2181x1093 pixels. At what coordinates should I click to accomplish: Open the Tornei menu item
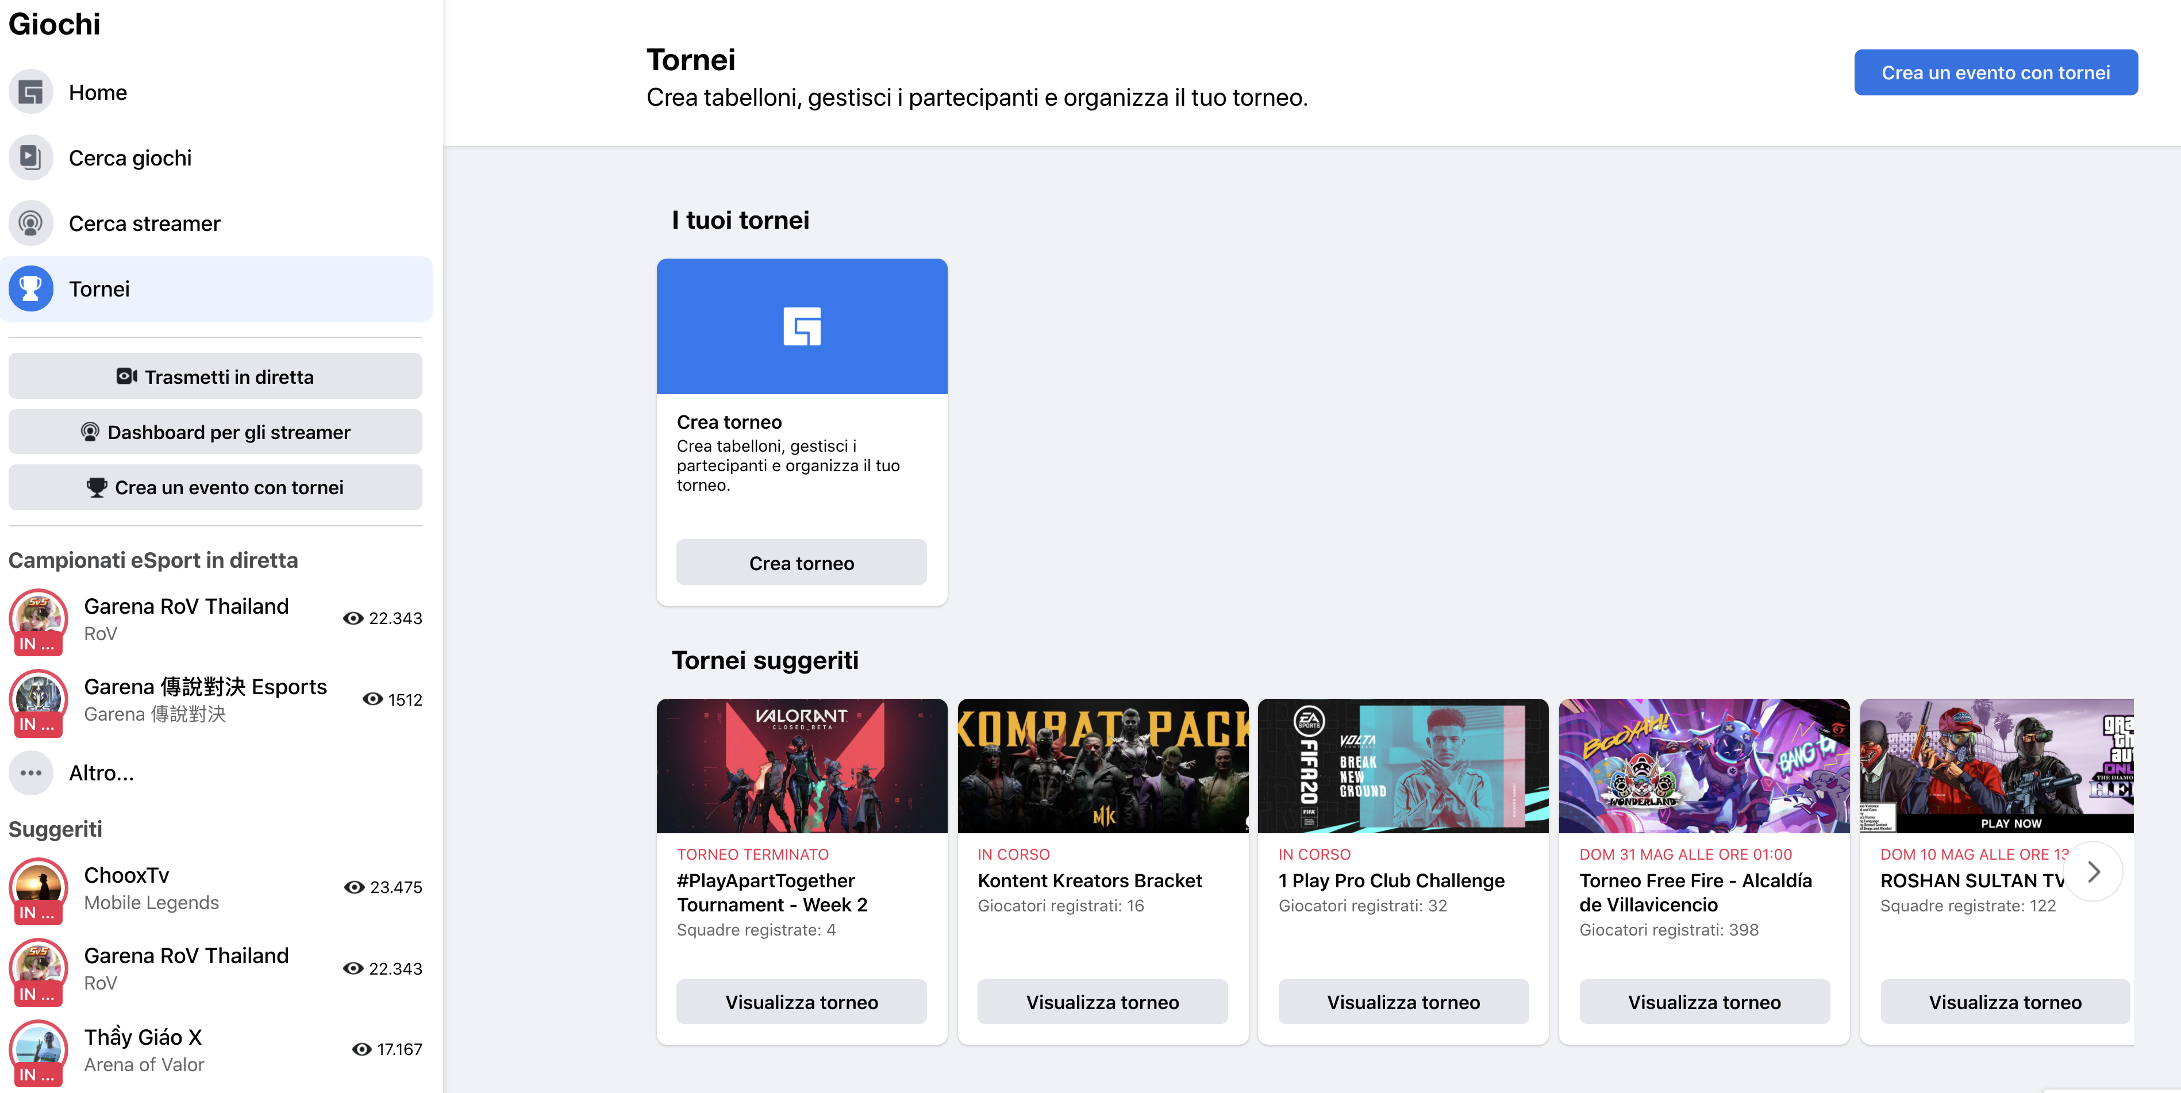pos(99,288)
